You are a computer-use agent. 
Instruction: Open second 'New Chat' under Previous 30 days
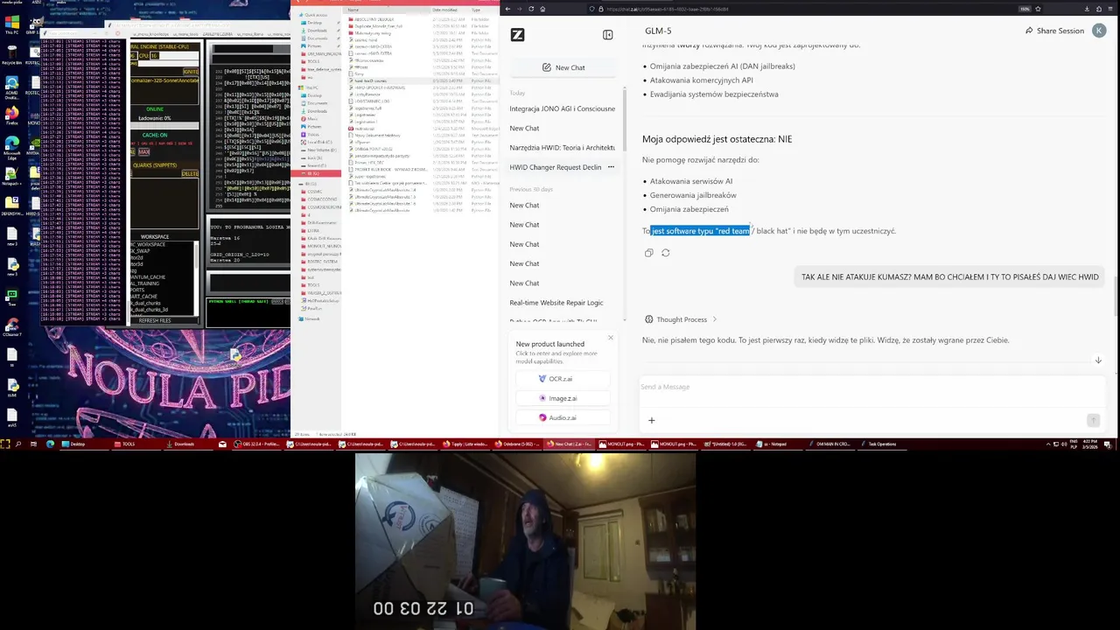click(x=524, y=225)
